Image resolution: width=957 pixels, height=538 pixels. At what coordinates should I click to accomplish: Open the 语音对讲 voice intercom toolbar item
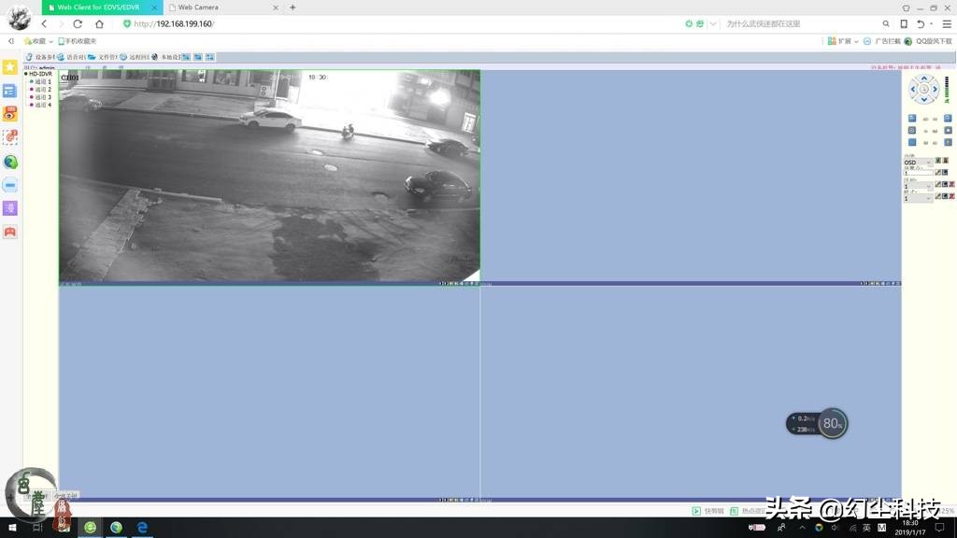73,57
